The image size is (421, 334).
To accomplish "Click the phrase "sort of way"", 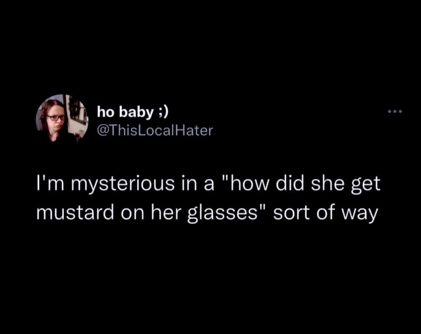I will coord(324,214).
